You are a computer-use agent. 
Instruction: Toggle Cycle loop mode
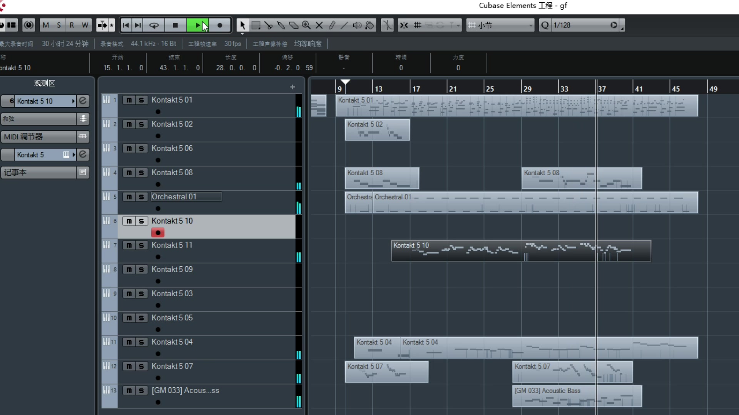pyautogui.click(x=154, y=25)
